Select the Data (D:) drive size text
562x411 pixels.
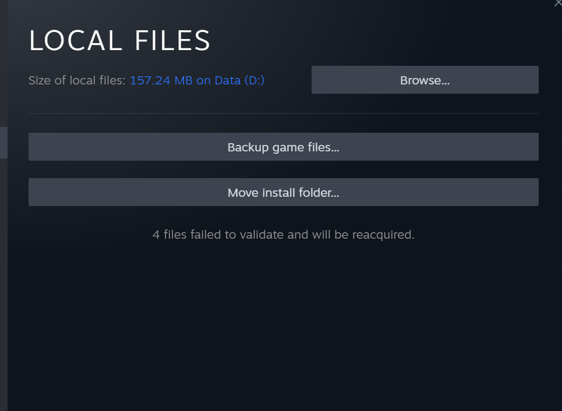(197, 80)
